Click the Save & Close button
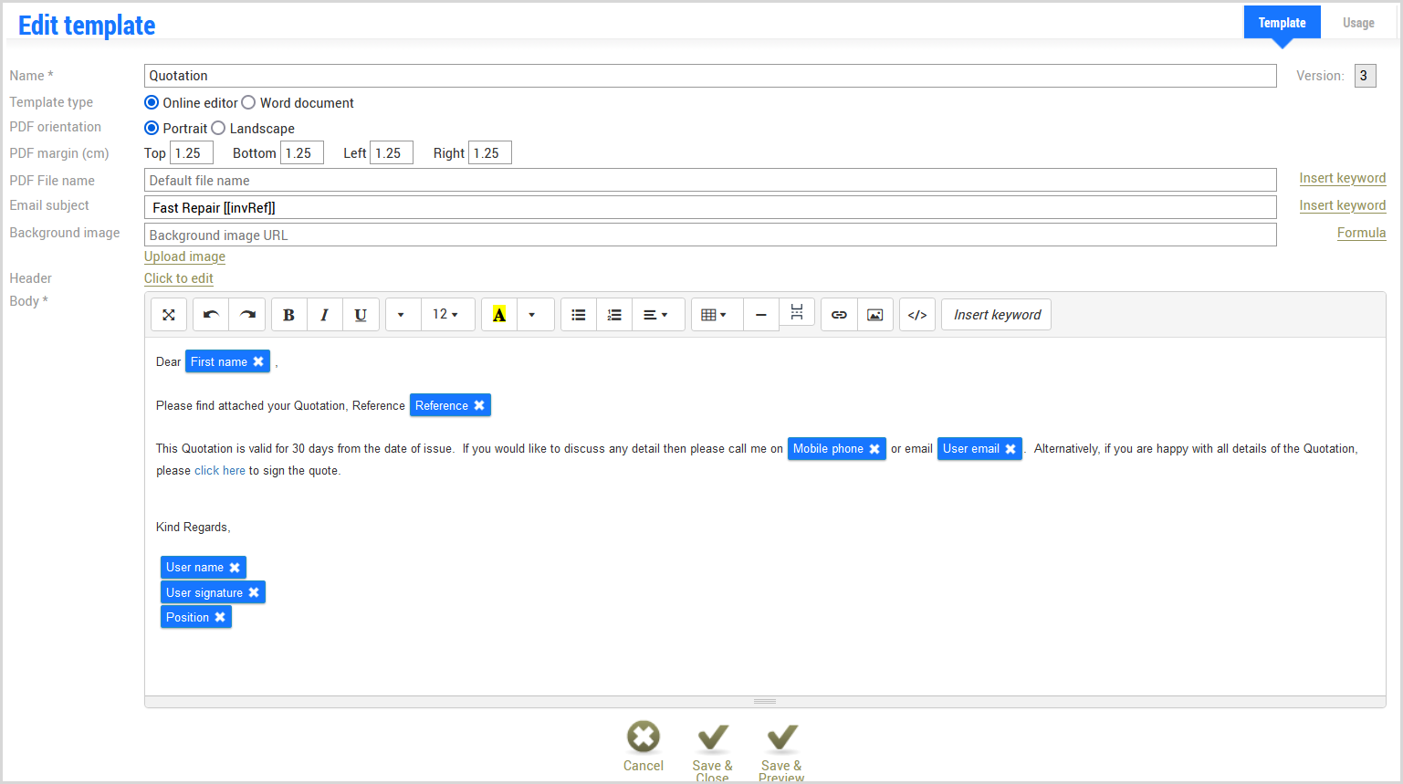Image resolution: width=1403 pixels, height=784 pixels. [x=712, y=751]
